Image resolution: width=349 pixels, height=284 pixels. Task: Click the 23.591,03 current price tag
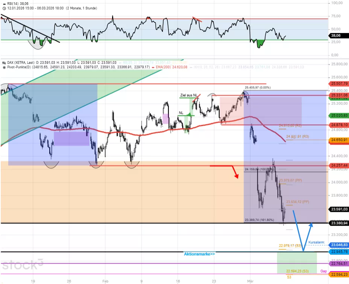point(338,209)
